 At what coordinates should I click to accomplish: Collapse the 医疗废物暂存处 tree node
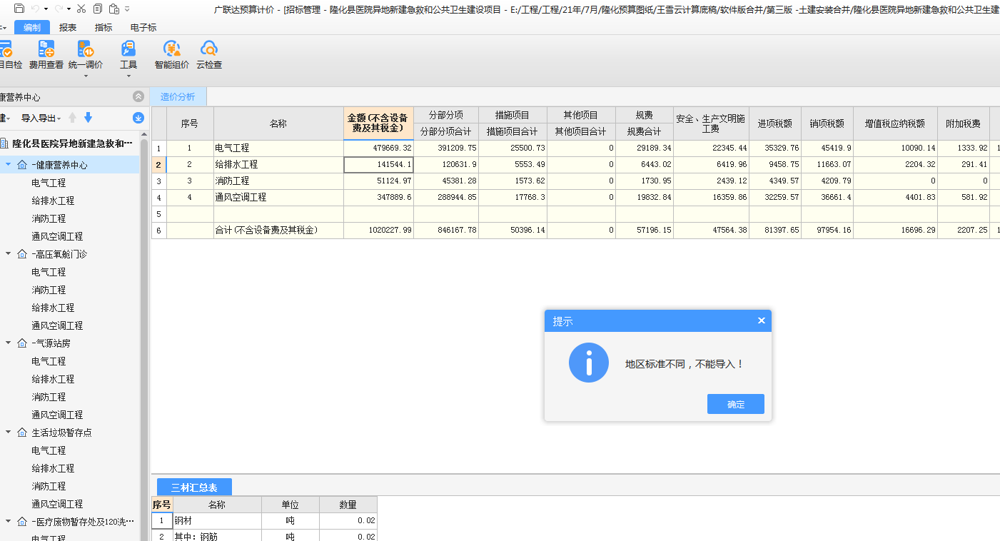8,522
